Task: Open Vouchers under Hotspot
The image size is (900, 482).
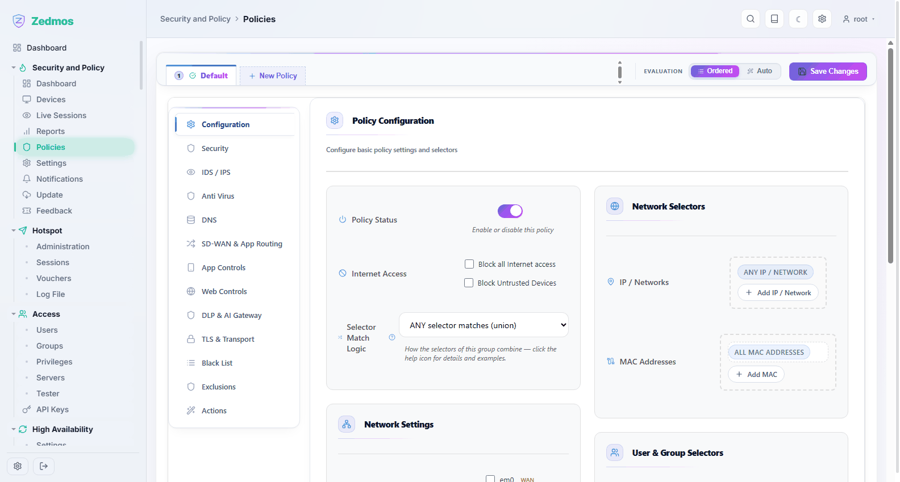Action: [54, 278]
